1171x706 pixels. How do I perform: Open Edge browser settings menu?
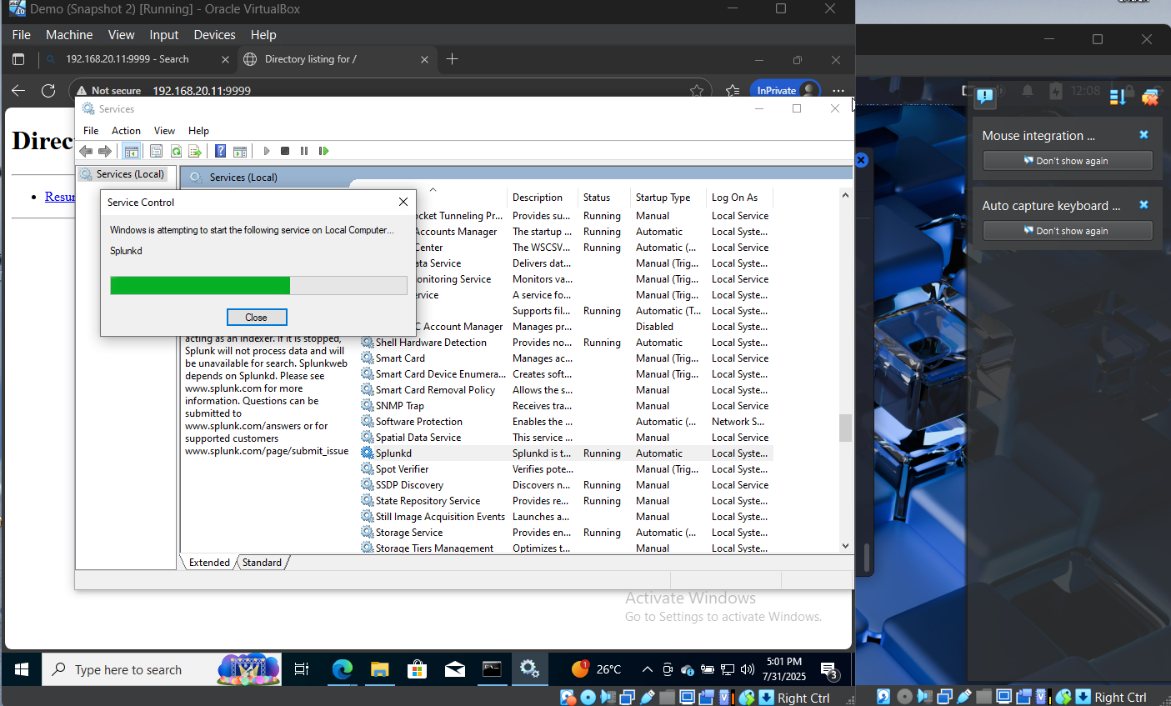[838, 90]
